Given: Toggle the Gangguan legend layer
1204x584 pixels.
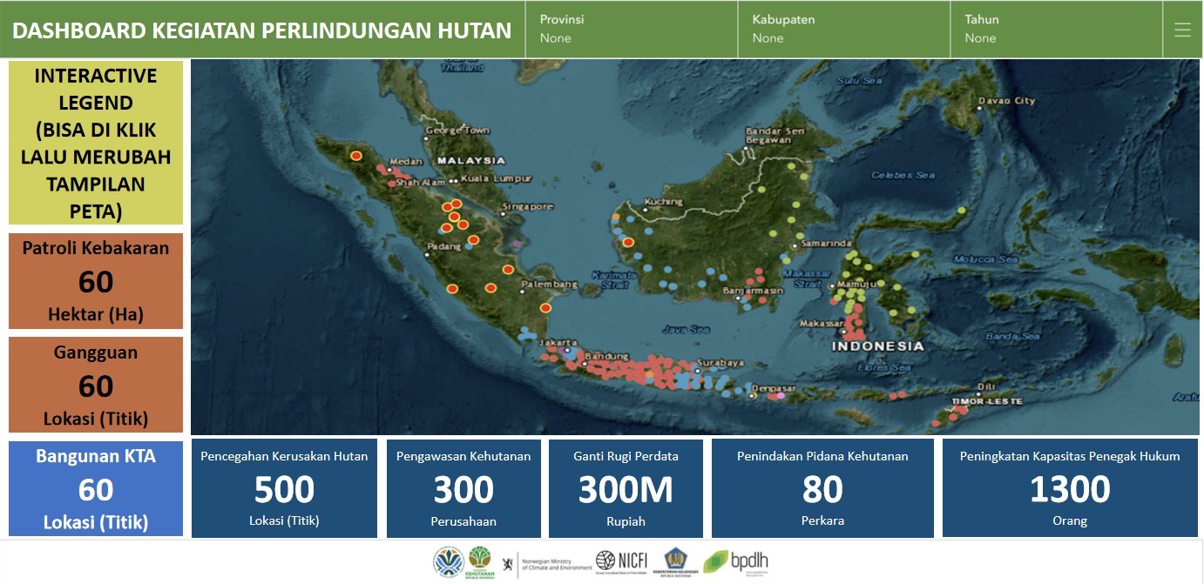Looking at the screenshot, I should pos(96,385).
